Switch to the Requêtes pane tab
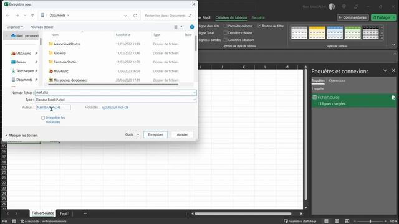 (x=318, y=80)
